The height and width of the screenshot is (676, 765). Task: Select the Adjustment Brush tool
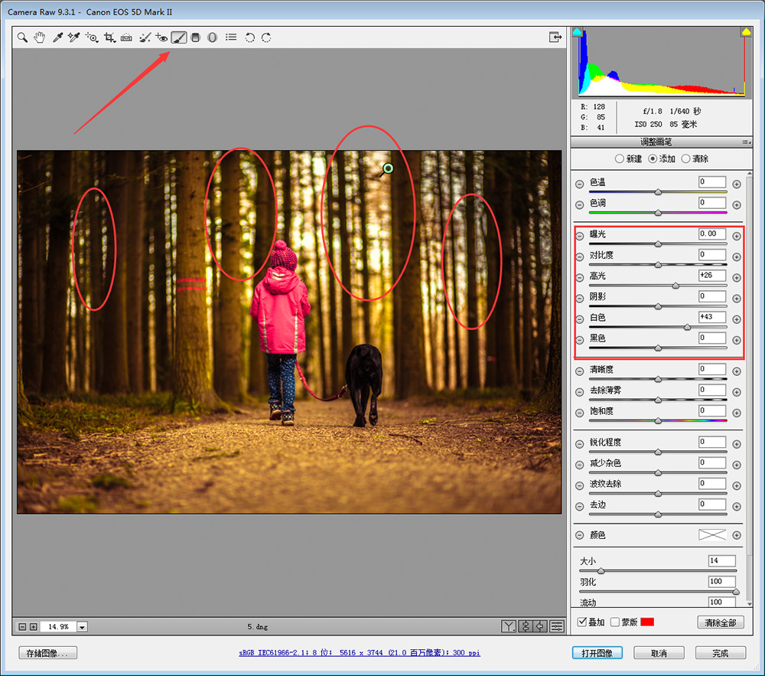(x=179, y=38)
